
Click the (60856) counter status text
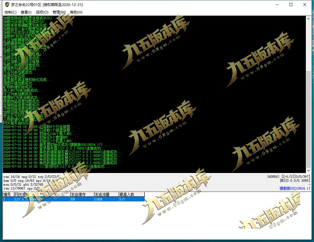[x=273, y=176]
